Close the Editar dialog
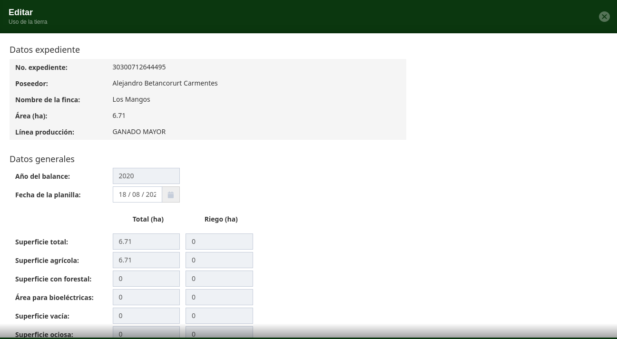 [x=604, y=17]
